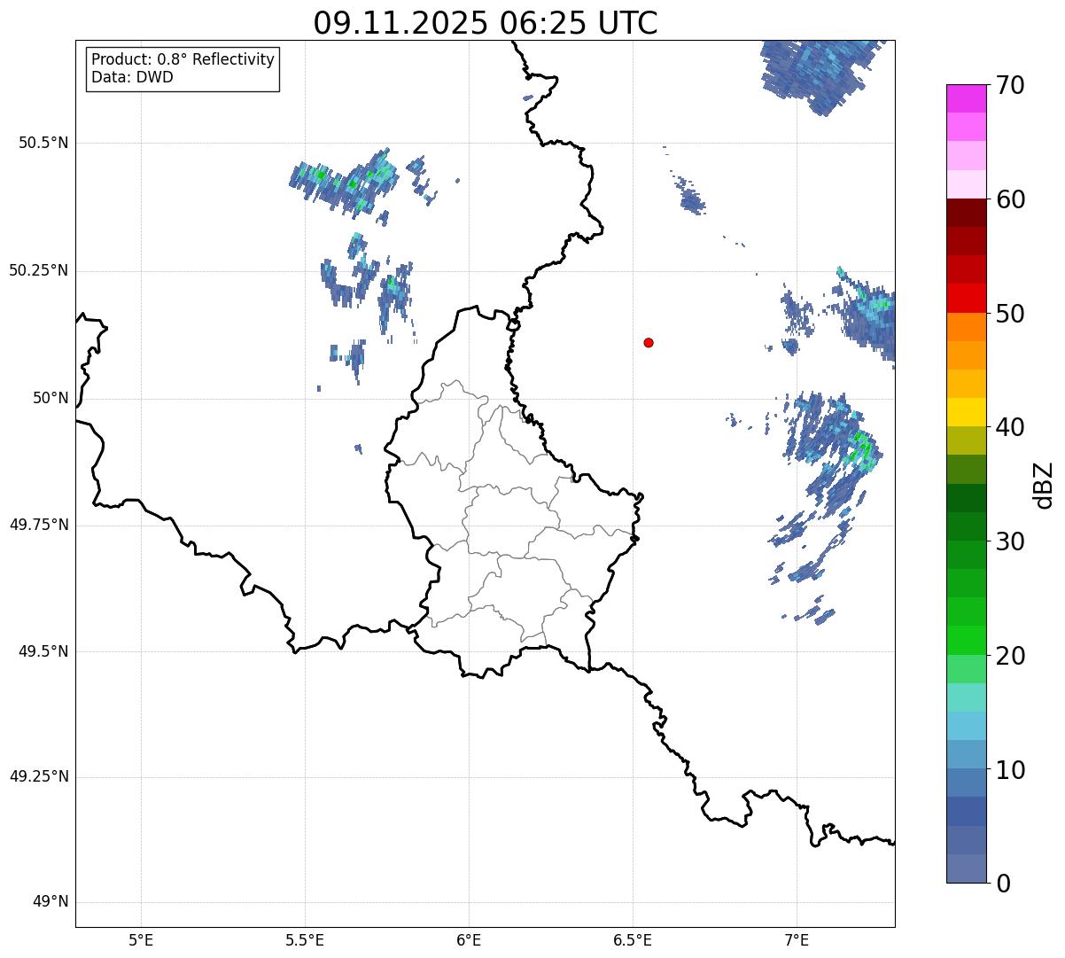Click the colorbar tick label 60

click(x=1010, y=199)
